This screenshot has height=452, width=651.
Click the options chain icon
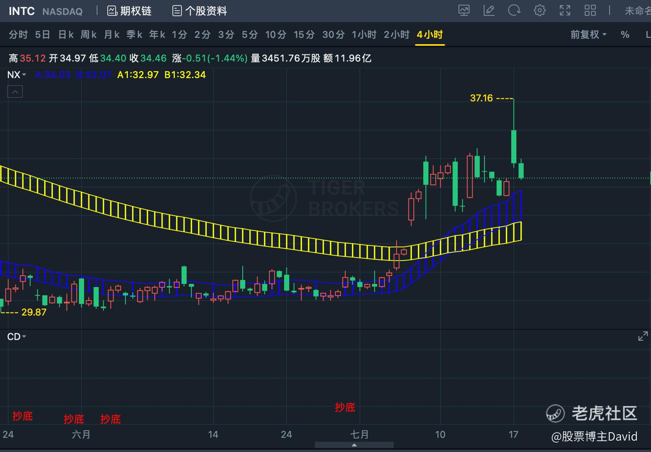(x=112, y=11)
